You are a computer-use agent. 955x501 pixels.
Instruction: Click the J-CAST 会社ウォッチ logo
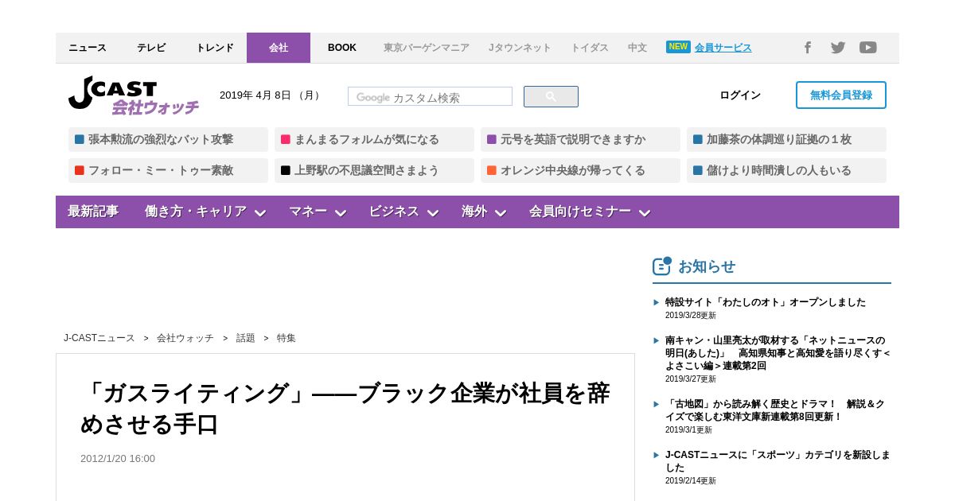point(134,95)
